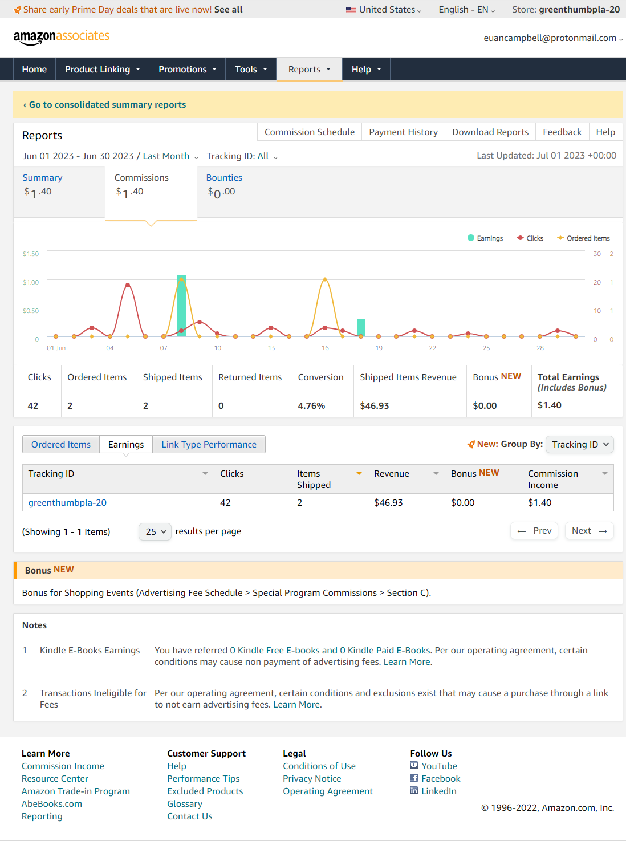Click the YouTube icon in footer
This screenshot has height=841, width=626.
click(x=414, y=765)
